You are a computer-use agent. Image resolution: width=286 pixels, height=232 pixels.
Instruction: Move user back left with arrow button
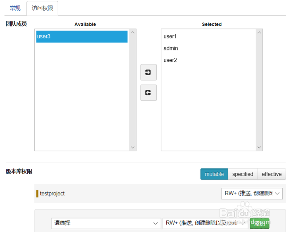point(149,92)
